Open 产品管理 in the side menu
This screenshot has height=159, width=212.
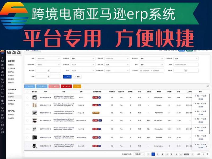[x=11, y=118]
